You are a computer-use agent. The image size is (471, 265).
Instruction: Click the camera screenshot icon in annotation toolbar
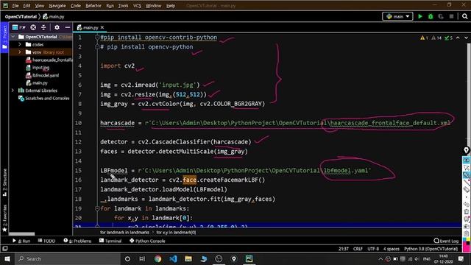tap(466, 227)
